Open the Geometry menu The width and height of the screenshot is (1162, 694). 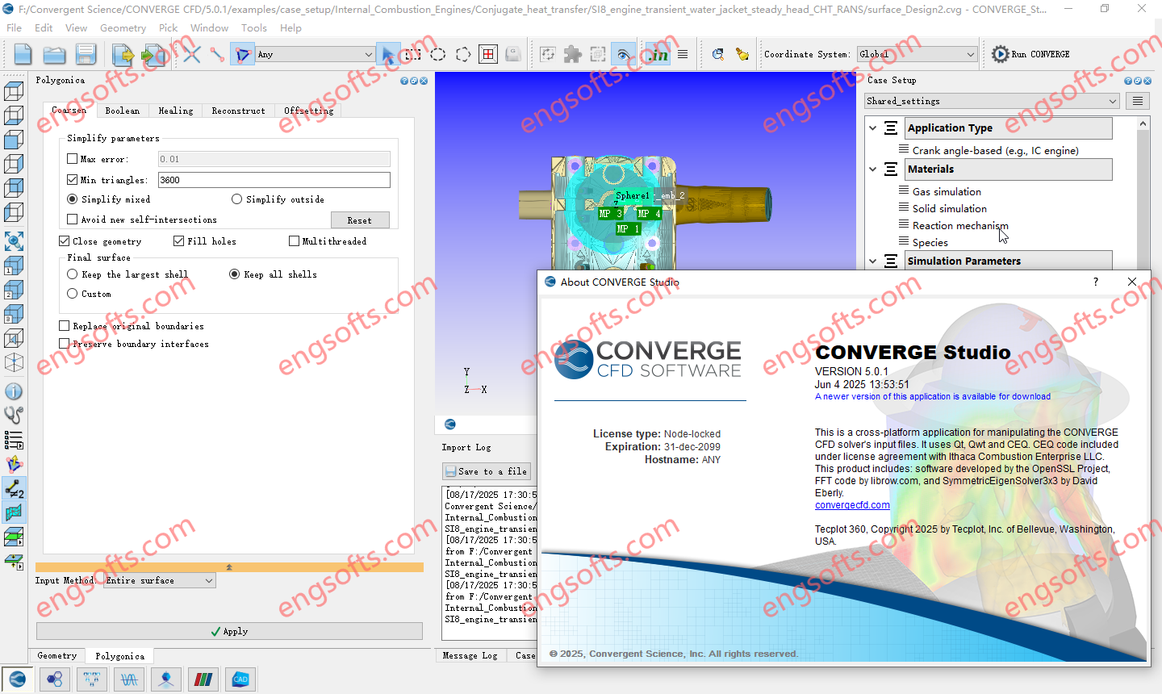click(123, 27)
